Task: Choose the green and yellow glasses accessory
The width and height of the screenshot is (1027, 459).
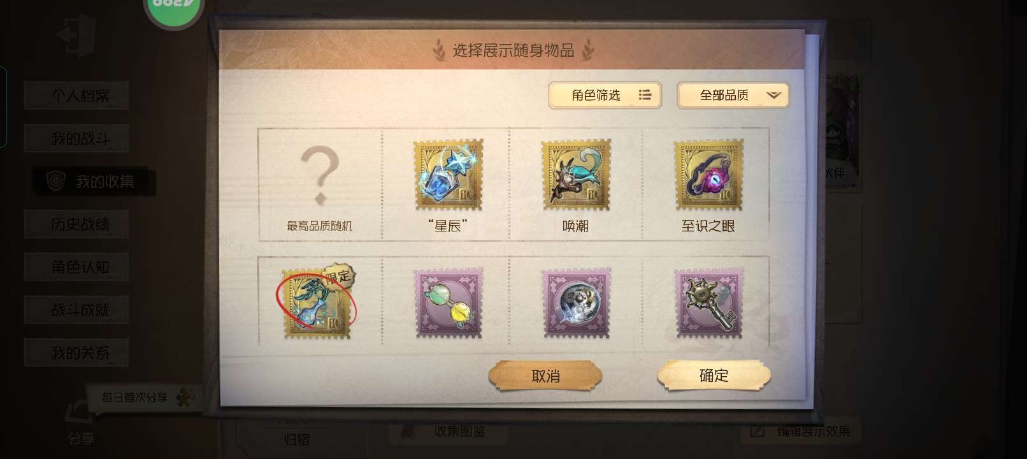Action: 449,303
